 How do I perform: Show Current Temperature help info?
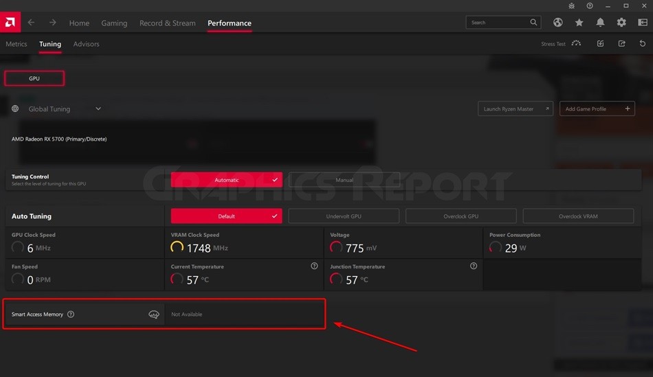point(314,266)
